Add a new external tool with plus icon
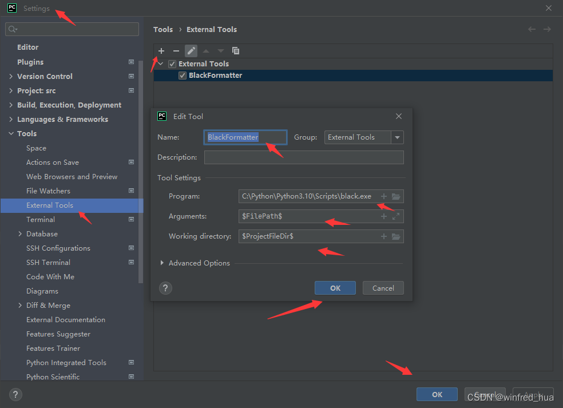 tap(161, 51)
